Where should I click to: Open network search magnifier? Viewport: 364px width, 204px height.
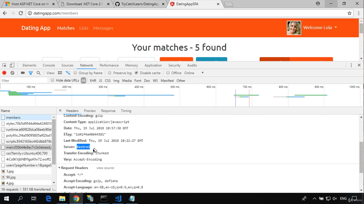pyautogui.click(x=39, y=73)
